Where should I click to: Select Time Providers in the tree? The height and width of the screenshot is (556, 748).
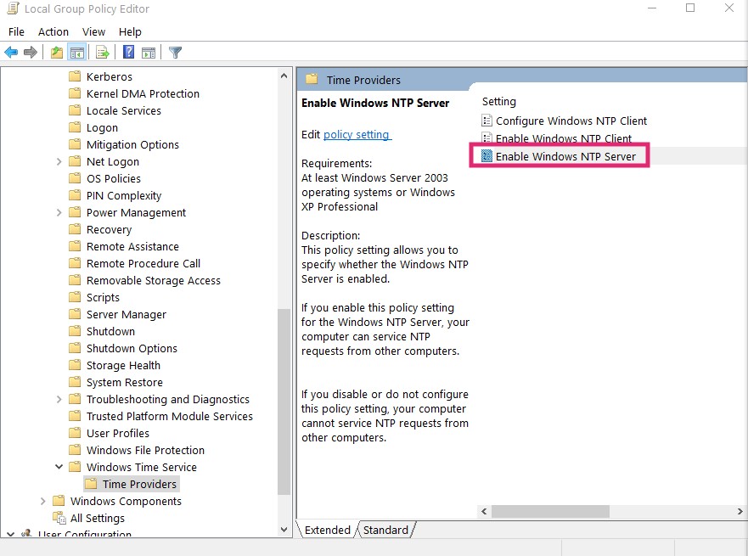139,484
